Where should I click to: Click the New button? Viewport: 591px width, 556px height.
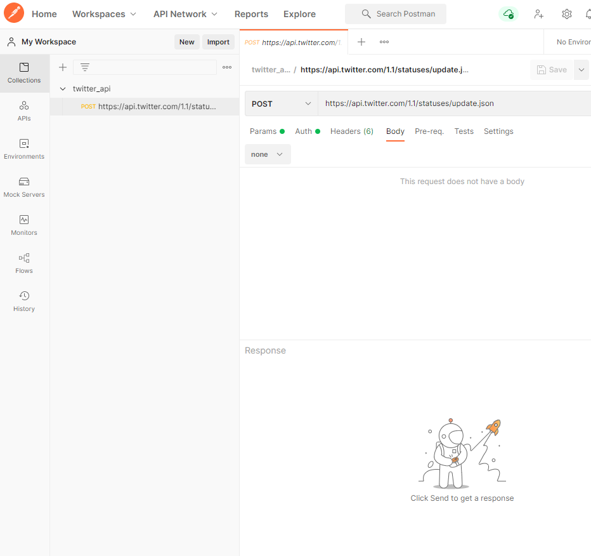pos(186,42)
